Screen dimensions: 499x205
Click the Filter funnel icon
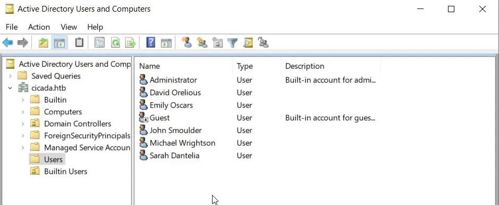click(x=233, y=42)
